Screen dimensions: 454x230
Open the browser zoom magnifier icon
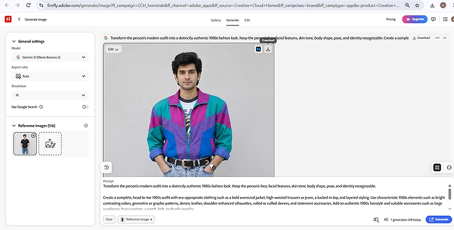(407, 5)
